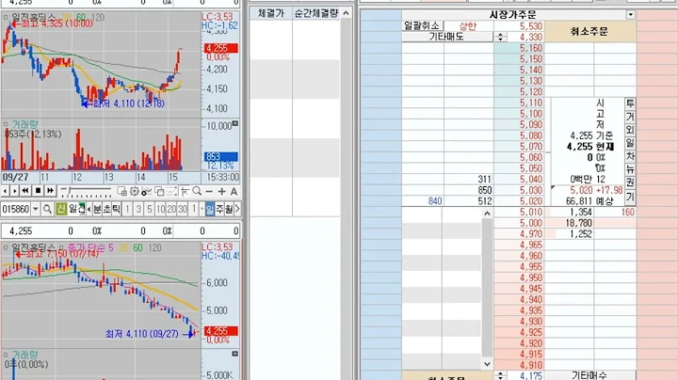Step chart back with left arrow
Viewport: 678px width, 380px height.
coord(6,190)
